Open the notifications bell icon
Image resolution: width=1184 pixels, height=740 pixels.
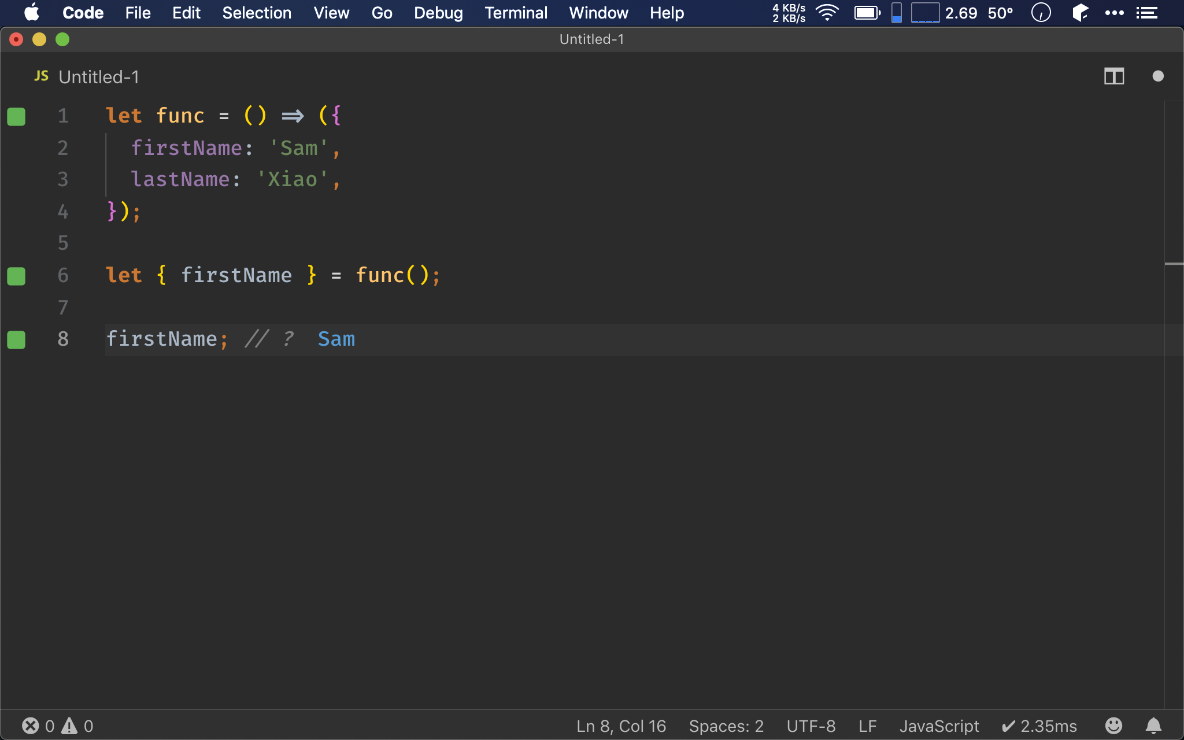click(x=1153, y=726)
